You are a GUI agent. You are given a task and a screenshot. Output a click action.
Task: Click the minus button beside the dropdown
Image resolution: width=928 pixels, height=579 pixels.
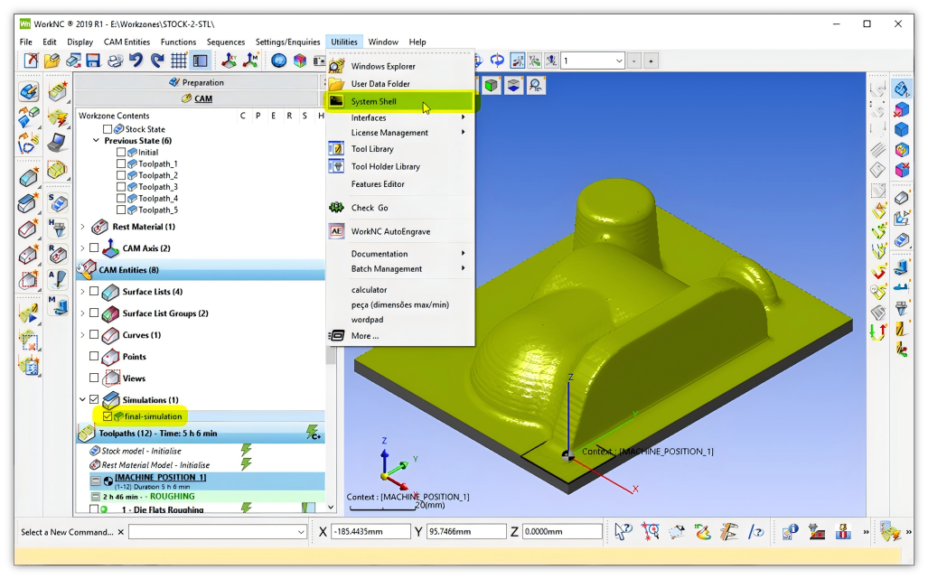(633, 61)
